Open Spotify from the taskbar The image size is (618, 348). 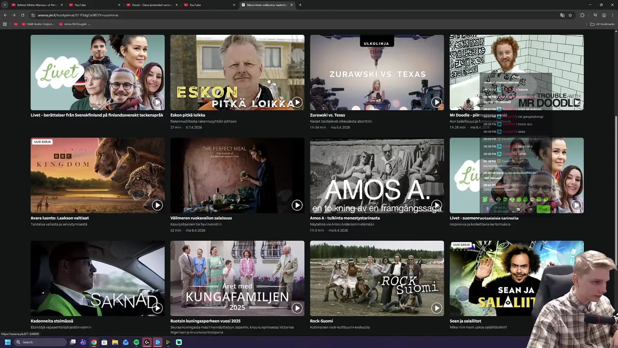click(136, 342)
